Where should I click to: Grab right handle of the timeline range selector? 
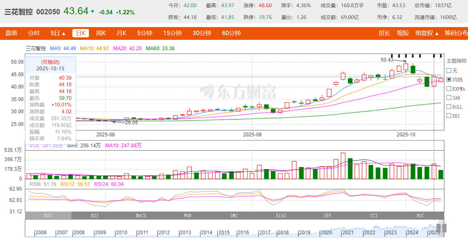444,228
